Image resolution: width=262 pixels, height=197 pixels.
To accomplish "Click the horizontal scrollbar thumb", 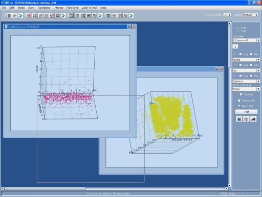I will [45, 188].
